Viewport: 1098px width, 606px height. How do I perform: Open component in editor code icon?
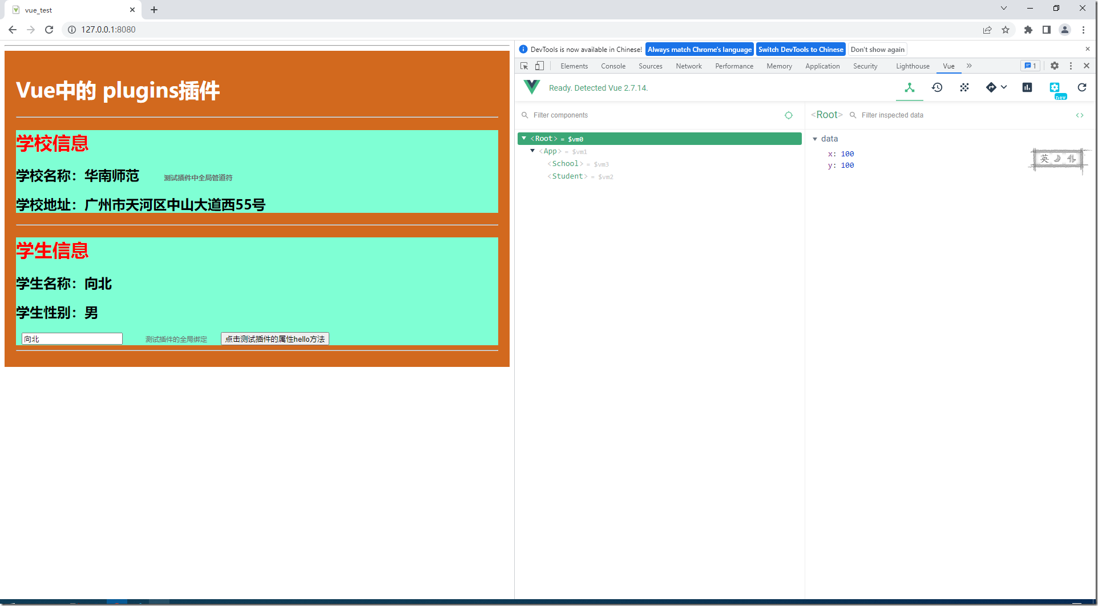1080,115
